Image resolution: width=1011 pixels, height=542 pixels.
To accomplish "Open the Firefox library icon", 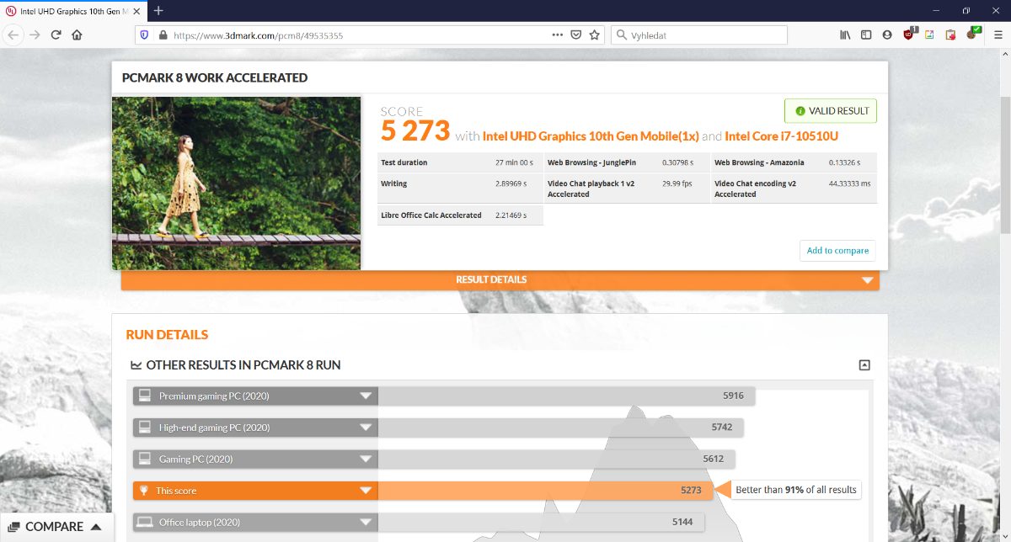I will click(x=845, y=35).
